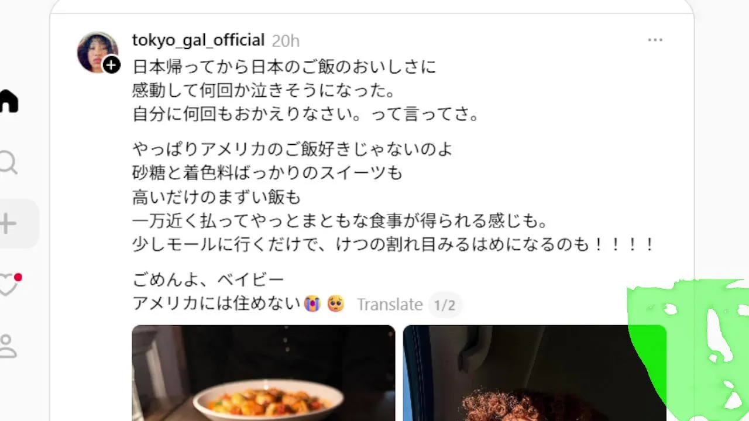Open the Activity heart icon
The height and width of the screenshot is (421, 749).
pyautogui.click(x=9, y=284)
